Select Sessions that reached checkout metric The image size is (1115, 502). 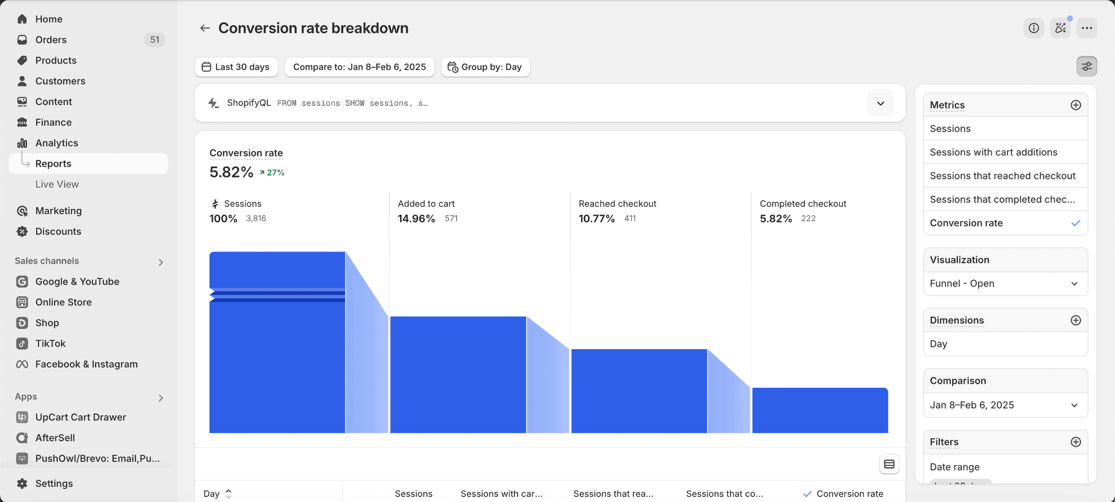[1005, 176]
